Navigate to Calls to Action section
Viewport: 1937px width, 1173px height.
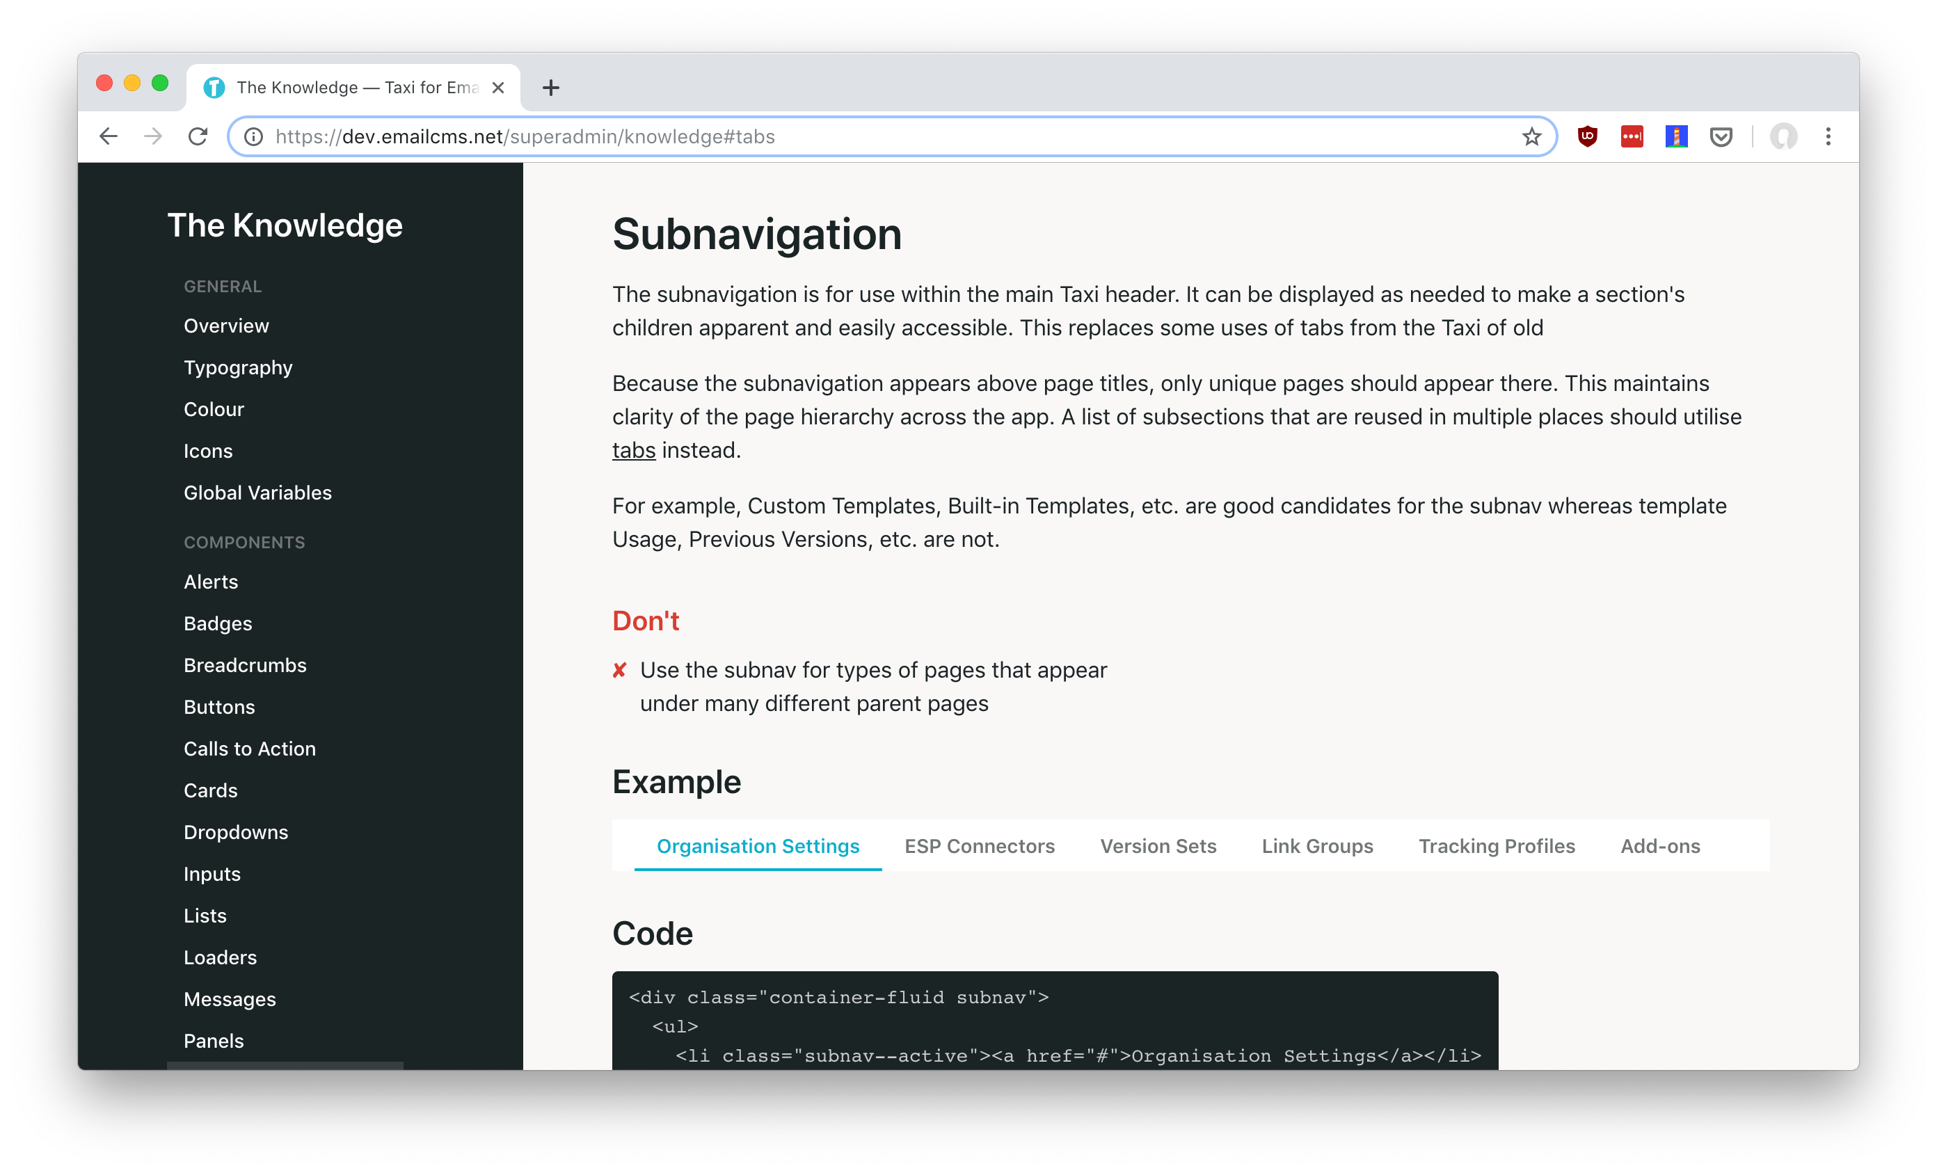point(249,749)
